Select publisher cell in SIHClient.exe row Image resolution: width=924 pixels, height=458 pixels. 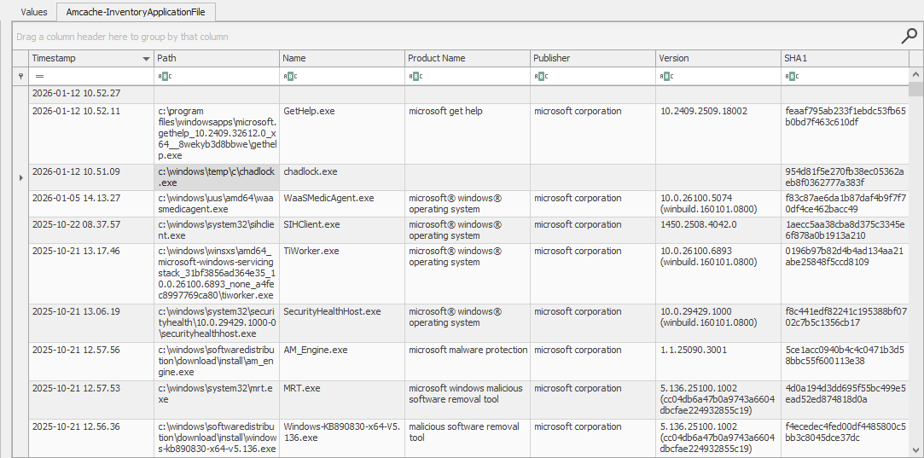point(594,230)
